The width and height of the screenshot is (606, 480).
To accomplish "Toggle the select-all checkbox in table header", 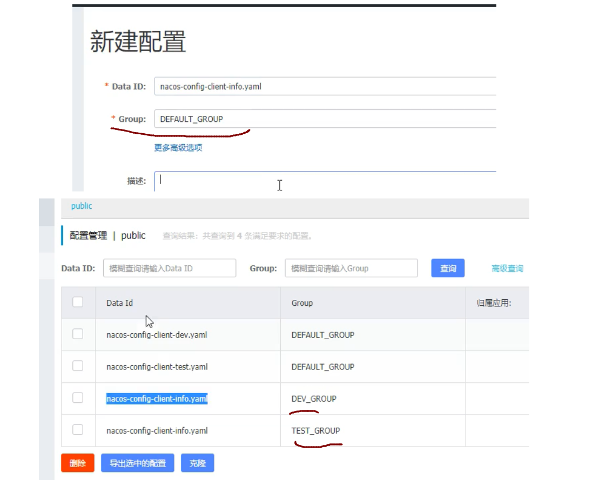I will click(x=78, y=302).
